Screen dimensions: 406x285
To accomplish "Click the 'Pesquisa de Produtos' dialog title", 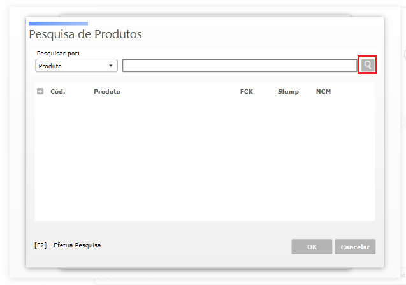I will 85,34.
